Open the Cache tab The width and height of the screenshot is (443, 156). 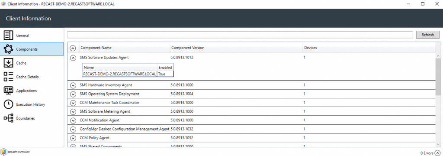point(32,63)
